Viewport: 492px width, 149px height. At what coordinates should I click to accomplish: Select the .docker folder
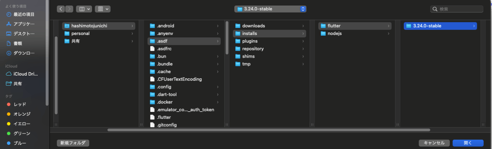point(184,102)
